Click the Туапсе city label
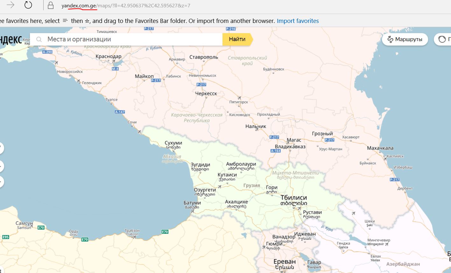The height and width of the screenshot is (273, 451). pyautogui.click(x=111, y=99)
